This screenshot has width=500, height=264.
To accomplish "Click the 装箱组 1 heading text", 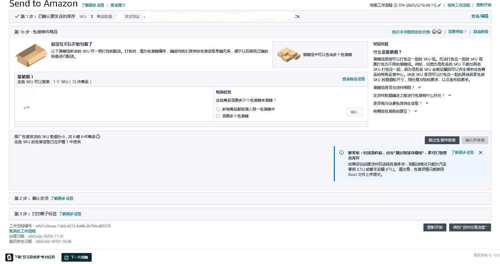I will (x=25, y=77).
